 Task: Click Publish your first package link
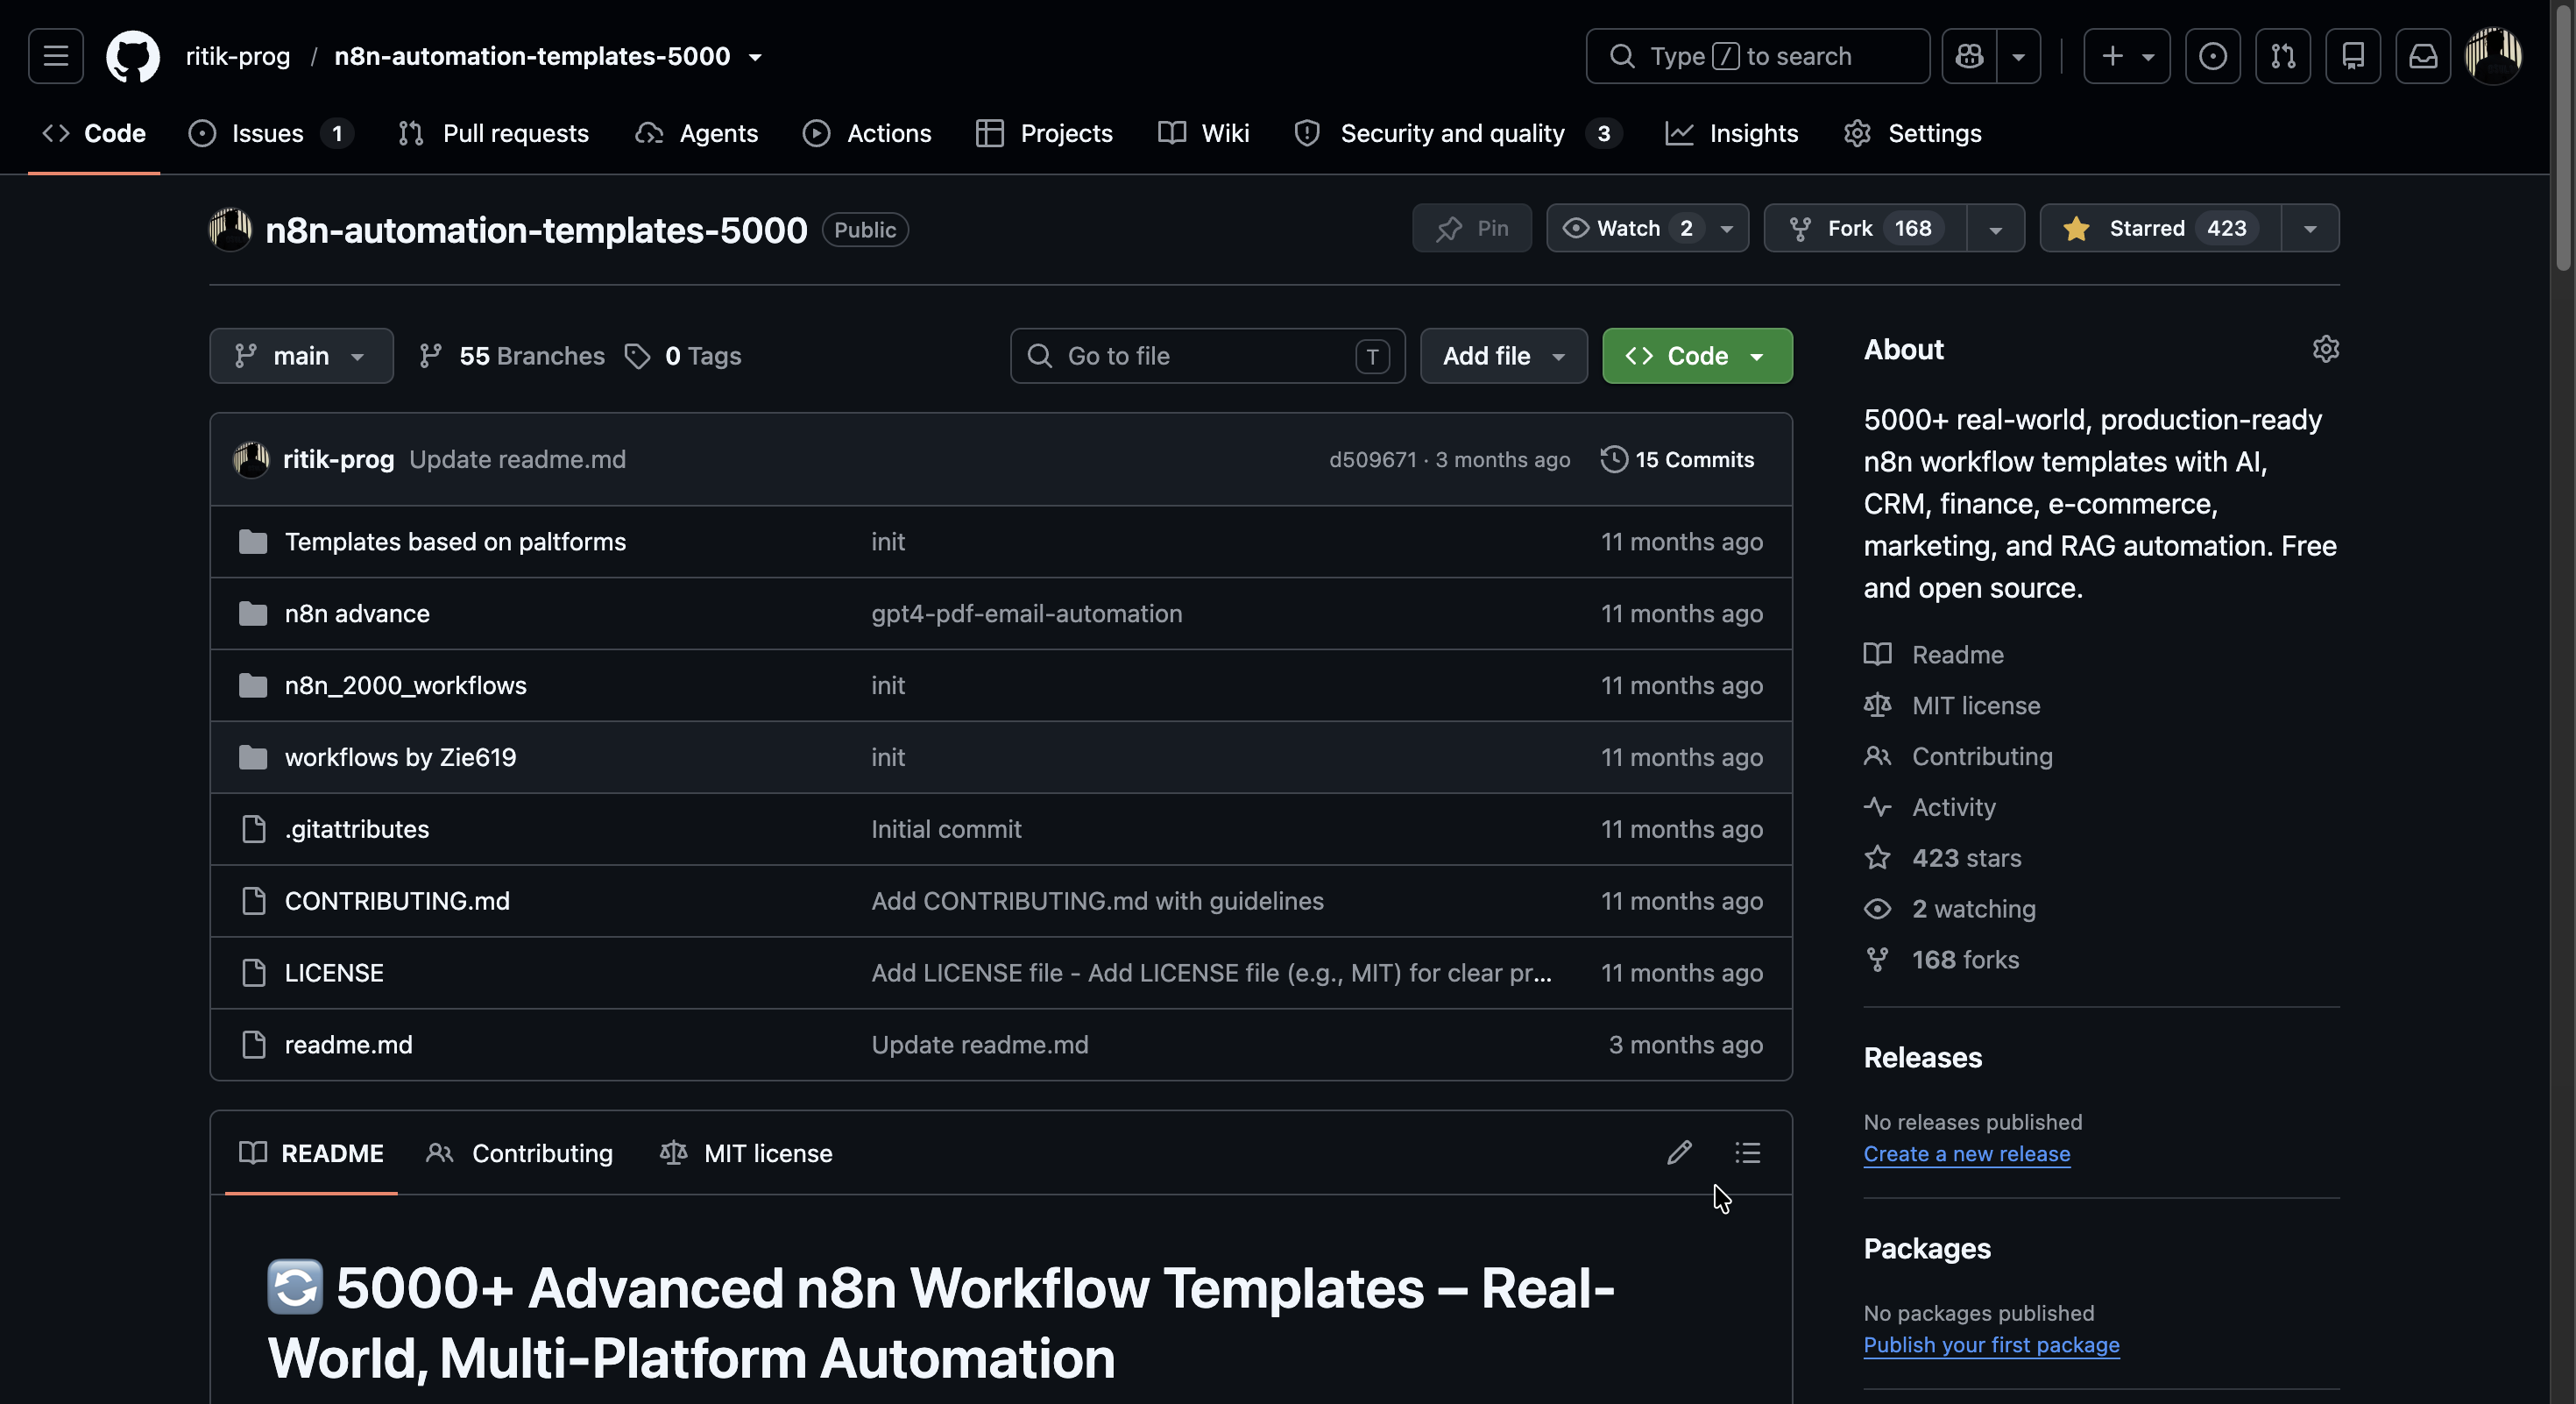[x=1991, y=1345]
